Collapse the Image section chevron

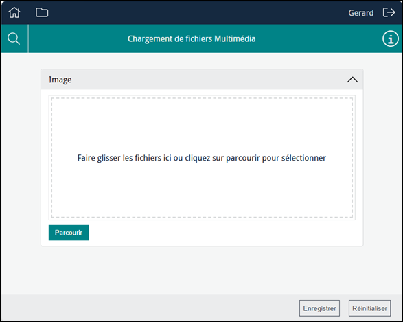click(352, 80)
